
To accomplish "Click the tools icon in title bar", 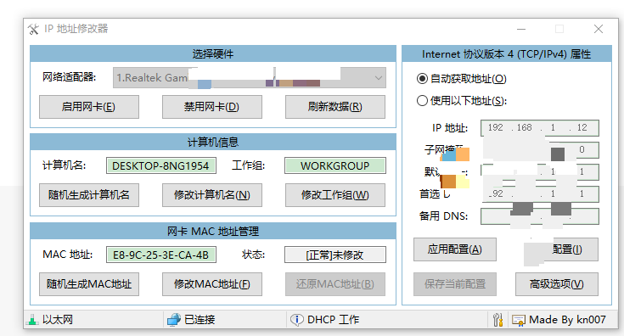I will tap(33, 29).
